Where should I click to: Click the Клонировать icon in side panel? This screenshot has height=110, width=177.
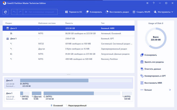point(142,55)
